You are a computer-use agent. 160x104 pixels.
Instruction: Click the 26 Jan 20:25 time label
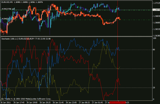45,102
